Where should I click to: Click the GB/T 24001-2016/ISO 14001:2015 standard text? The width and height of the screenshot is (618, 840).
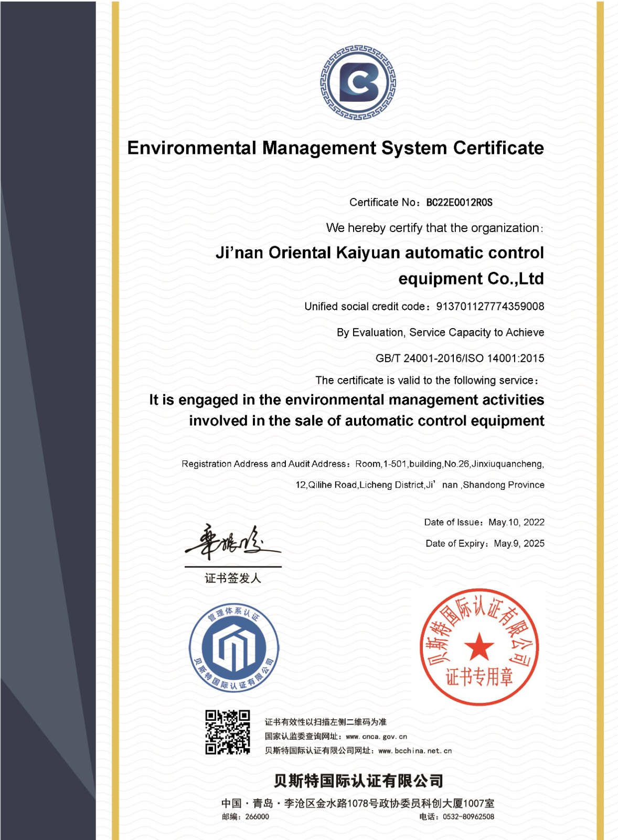(x=460, y=359)
